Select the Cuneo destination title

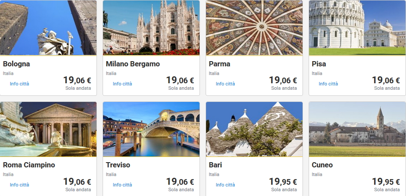322,165
